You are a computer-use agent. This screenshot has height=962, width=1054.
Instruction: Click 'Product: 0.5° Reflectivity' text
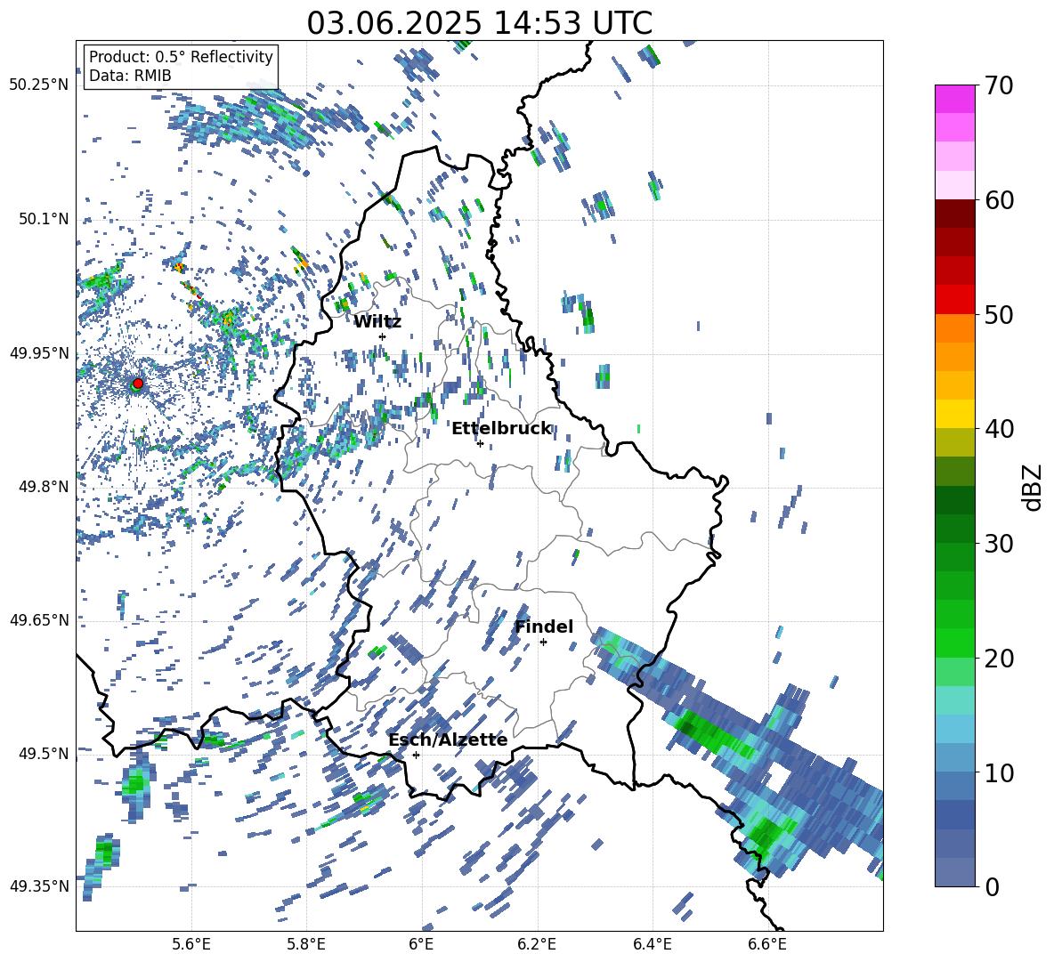(181, 57)
